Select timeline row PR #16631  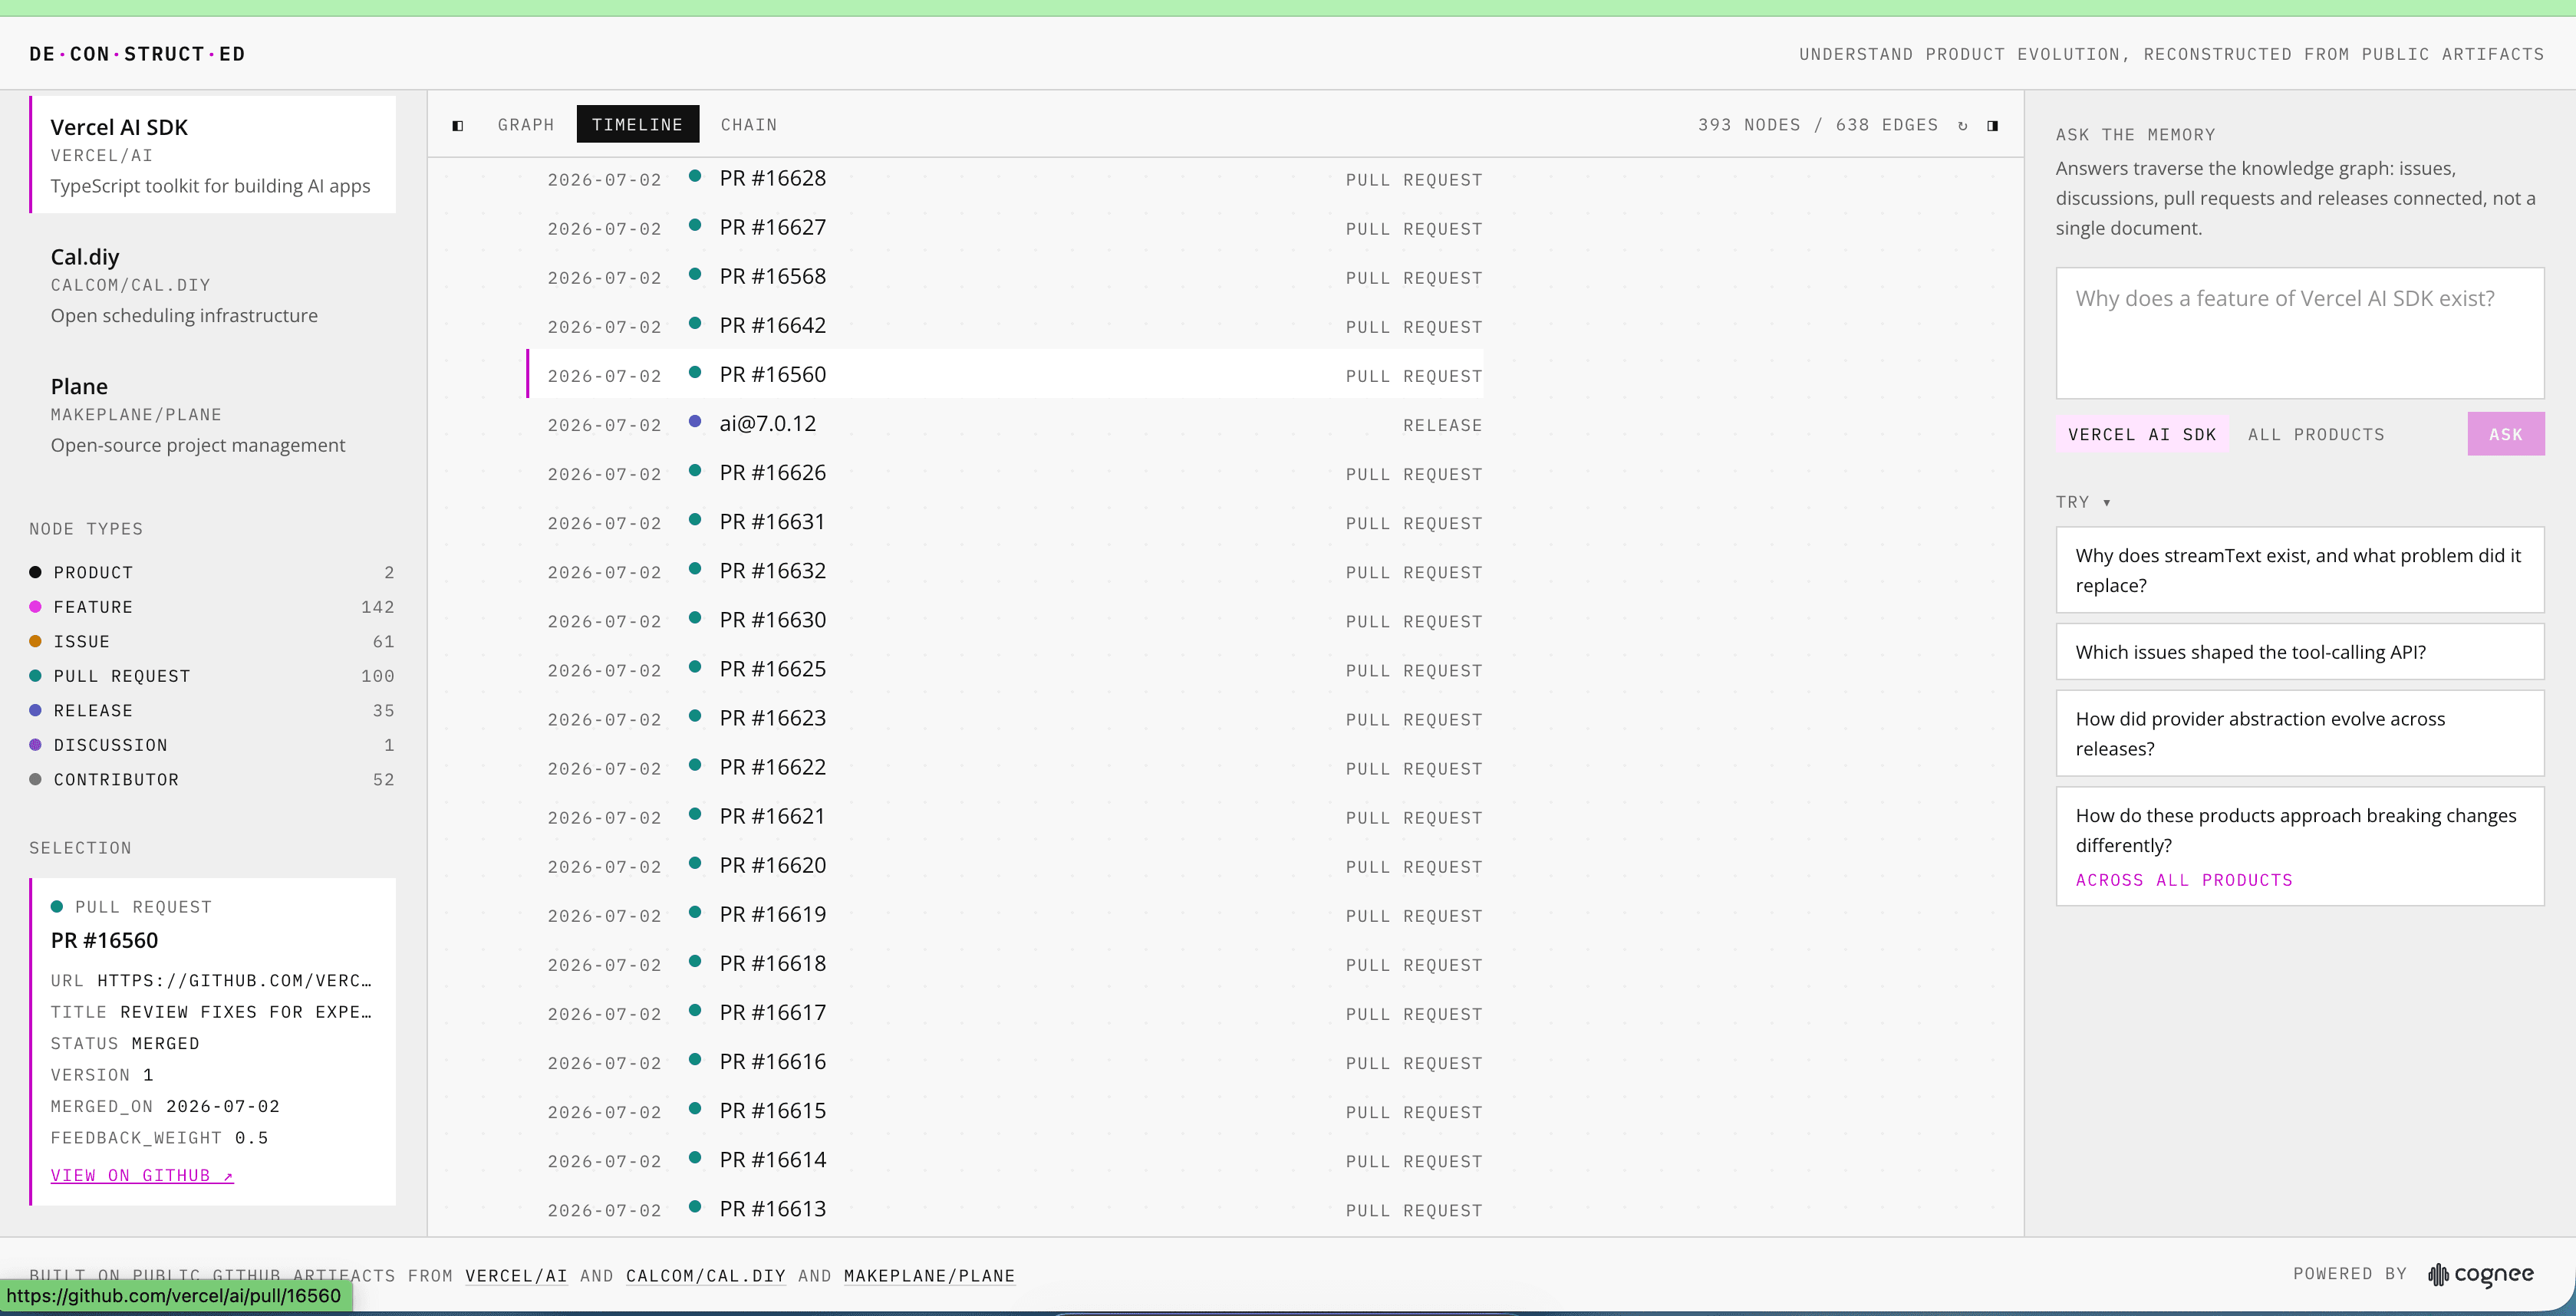click(x=1005, y=521)
